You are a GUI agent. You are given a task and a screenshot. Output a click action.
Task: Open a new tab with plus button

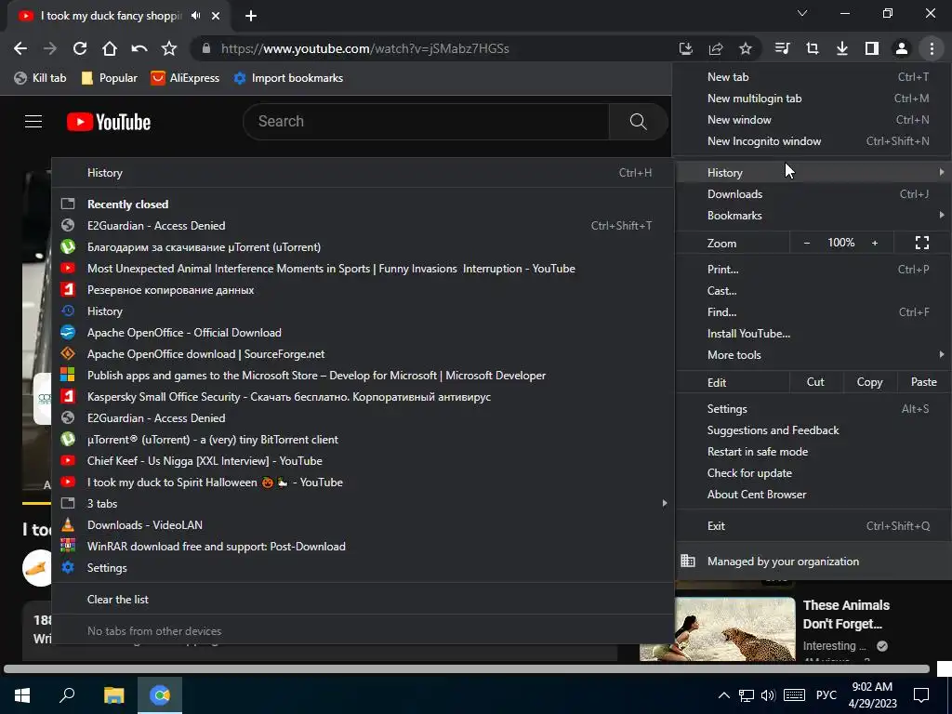tap(251, 16)
